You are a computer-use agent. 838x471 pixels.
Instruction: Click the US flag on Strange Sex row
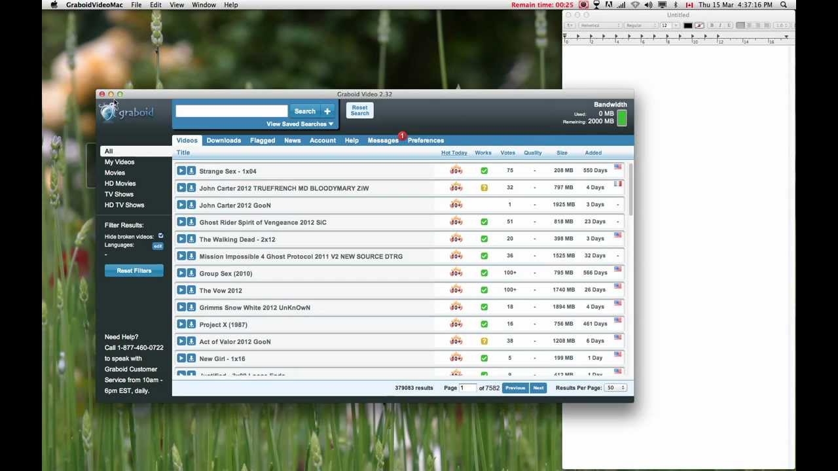pos(617,167)
